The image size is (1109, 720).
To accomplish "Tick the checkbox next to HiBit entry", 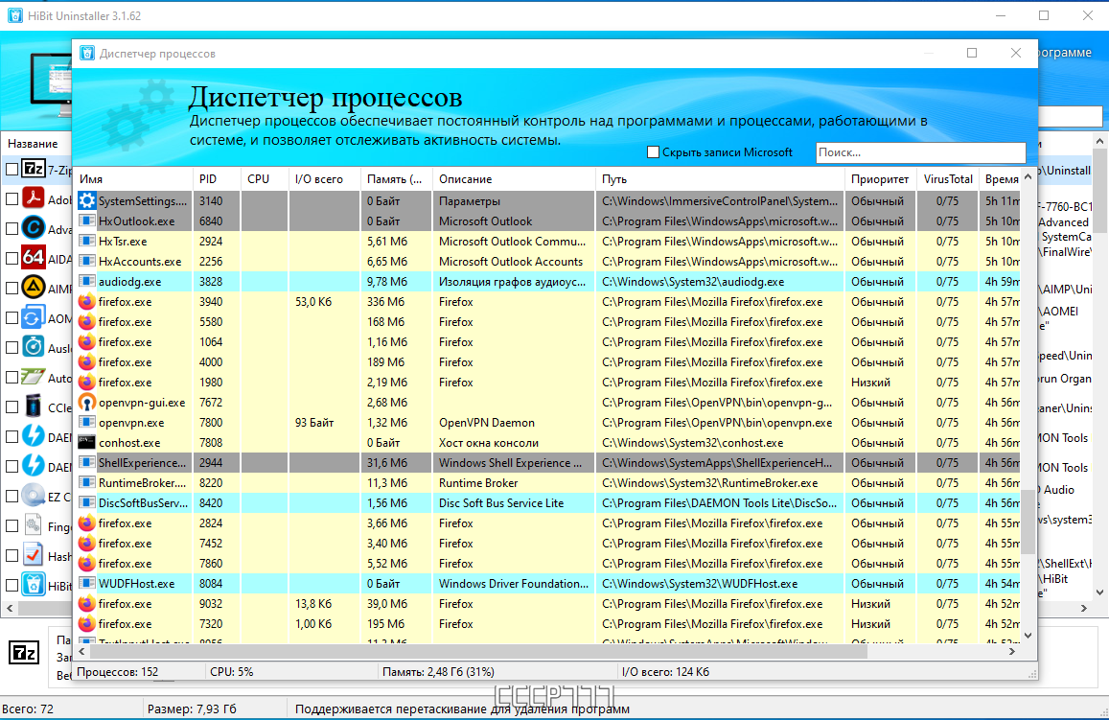I will pos(12,585).
